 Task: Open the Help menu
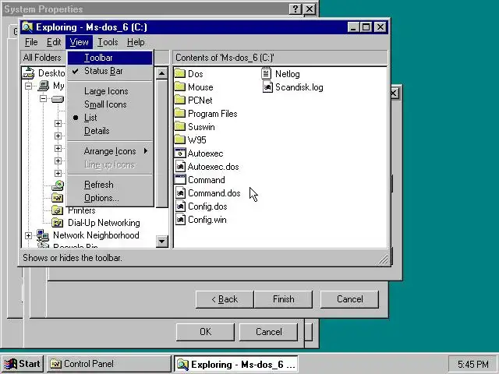click(136, 42)
